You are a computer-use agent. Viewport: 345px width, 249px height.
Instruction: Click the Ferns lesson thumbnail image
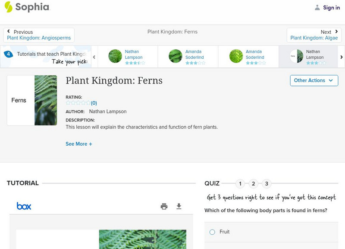tap(32, 100)
